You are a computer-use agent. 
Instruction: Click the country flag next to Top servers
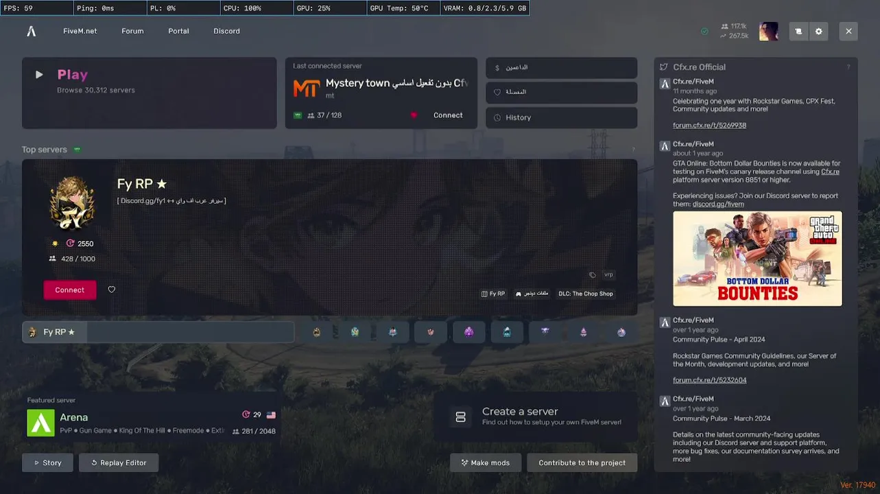click(x=78, y=150)
